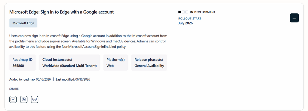Screen dimensions: 308x111
Task: Click the Cloud instances(s) heading
Action: (57, 60)
